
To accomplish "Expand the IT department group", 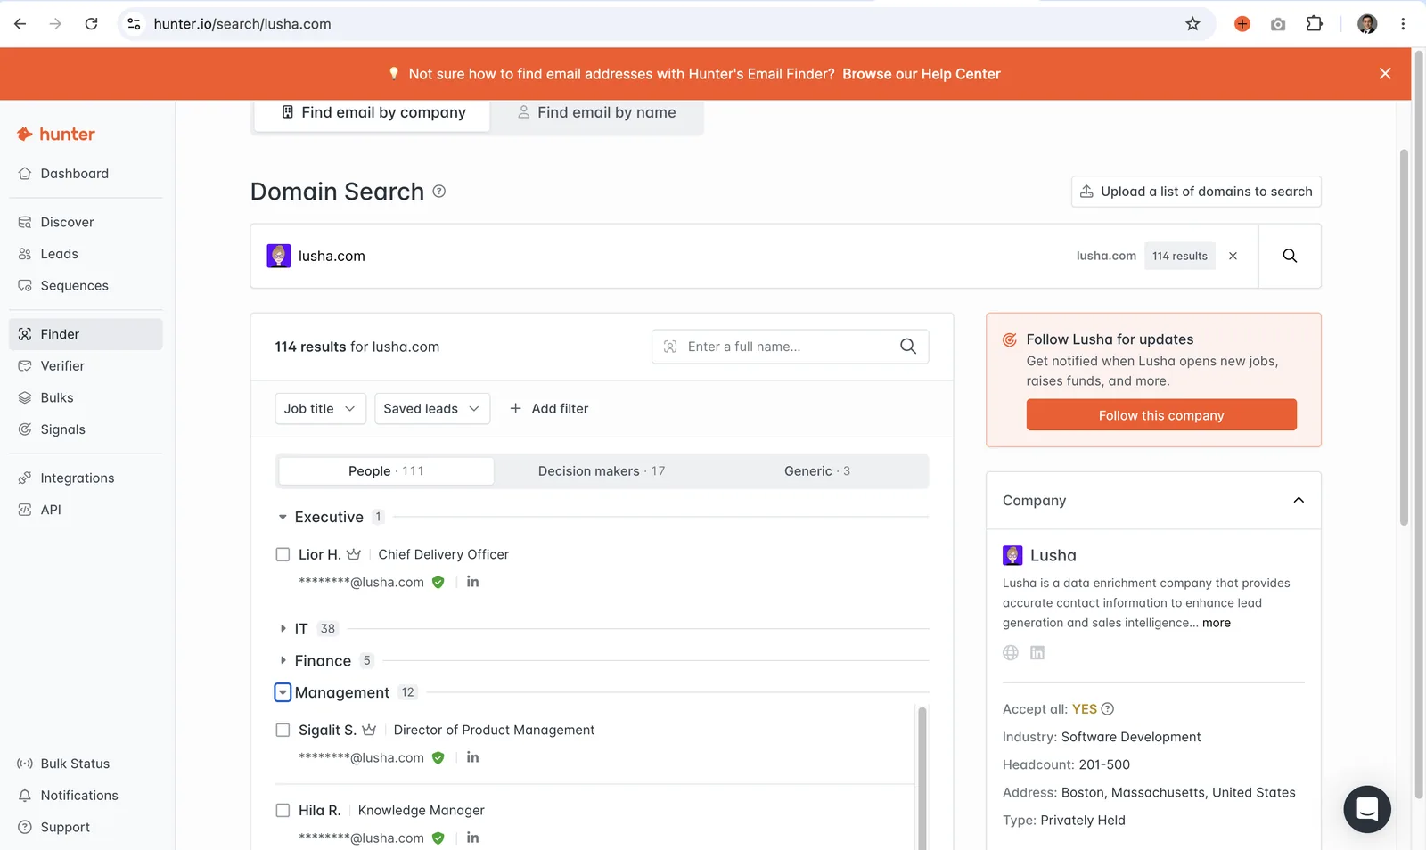I will pyautogui.click(x=283, y=629).
